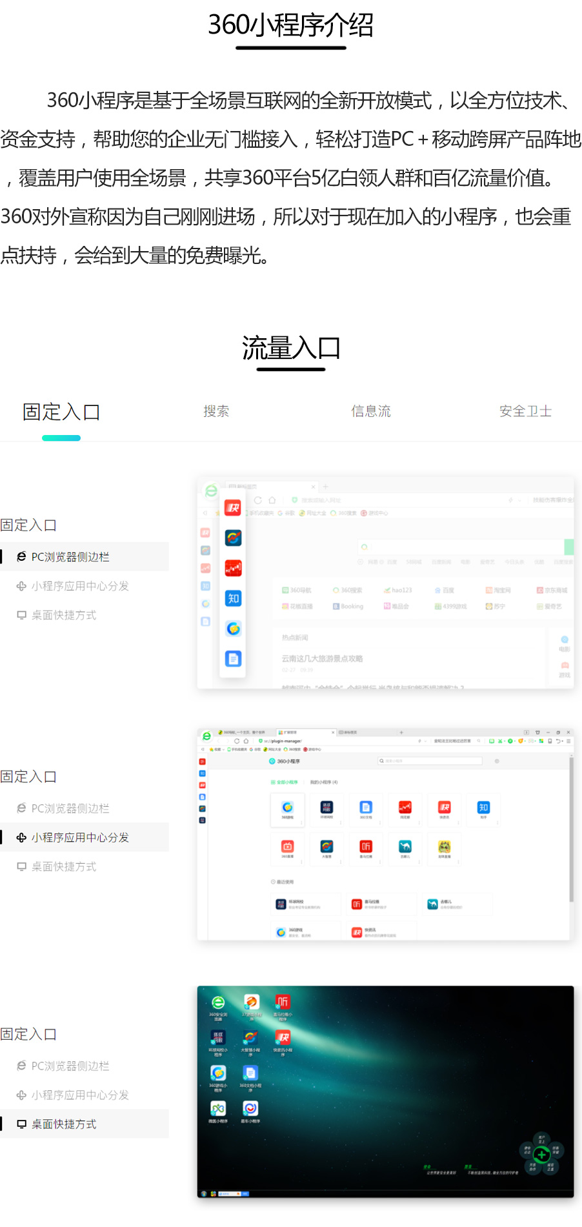582x1227 pixels.
Task: Click 大智慧 swirl icon in enlarged sidebar panel
Action: tap(233, 538)
